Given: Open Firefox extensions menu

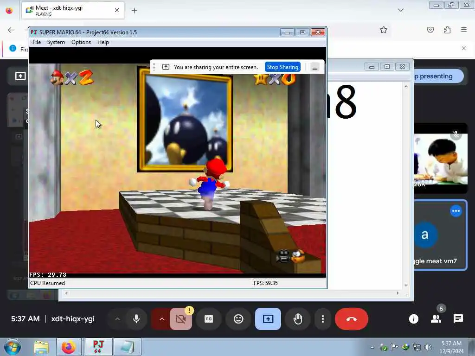Looking at the screenshot, I should pyautogui.click(x=447, y=30).
